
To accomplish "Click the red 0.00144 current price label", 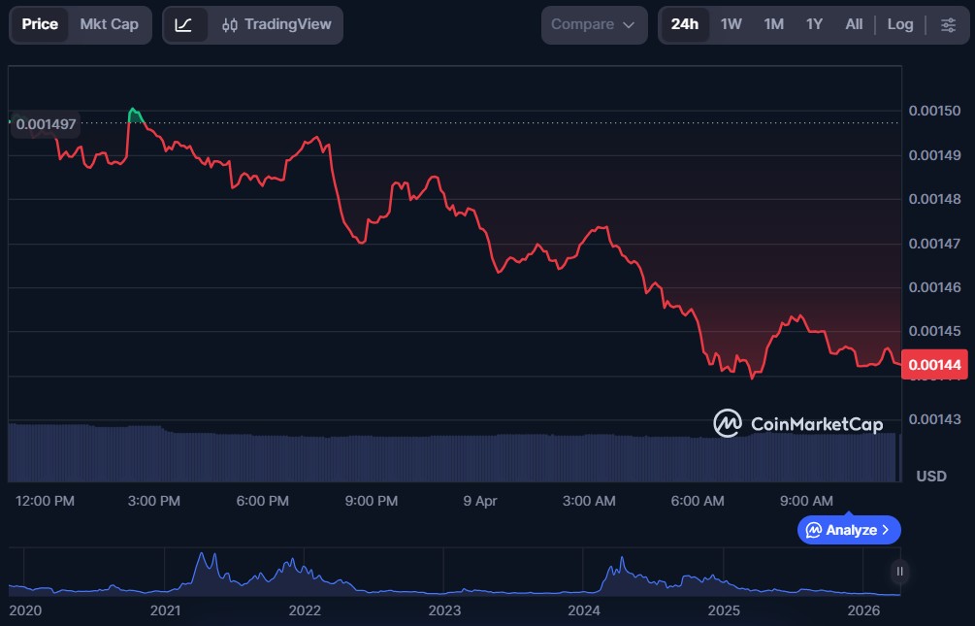I will pyautogui.click(x=936, y=365).
